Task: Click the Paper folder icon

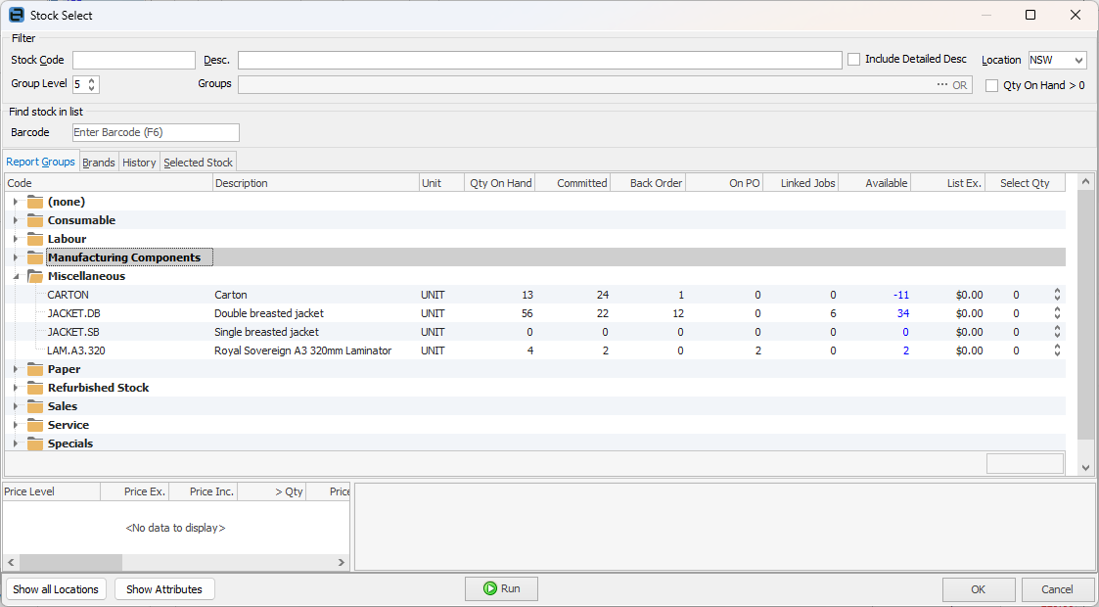Action: point(34,369)
